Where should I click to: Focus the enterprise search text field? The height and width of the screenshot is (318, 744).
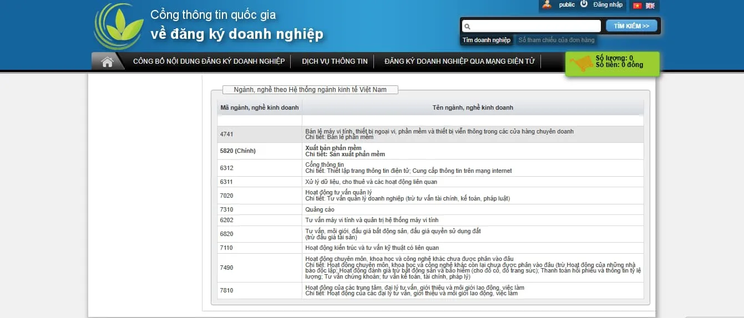535,26
